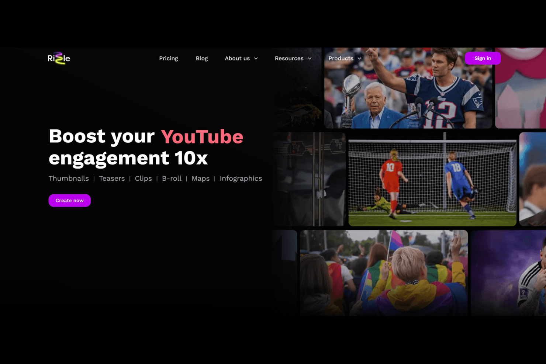This screenshot has height=364, width=546.
Task: Click the Sign in button
Action: pyautogui.click(x=482, y=58)
